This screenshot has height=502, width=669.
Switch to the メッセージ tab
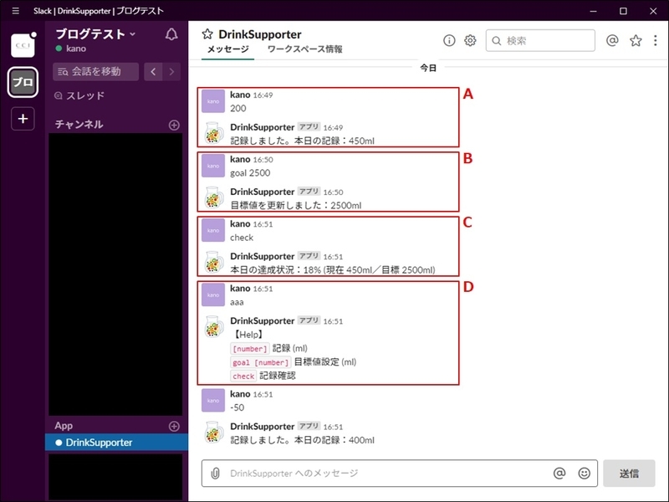tap(227, 49)
